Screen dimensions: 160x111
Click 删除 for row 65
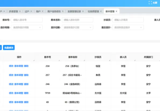point(26,102)
